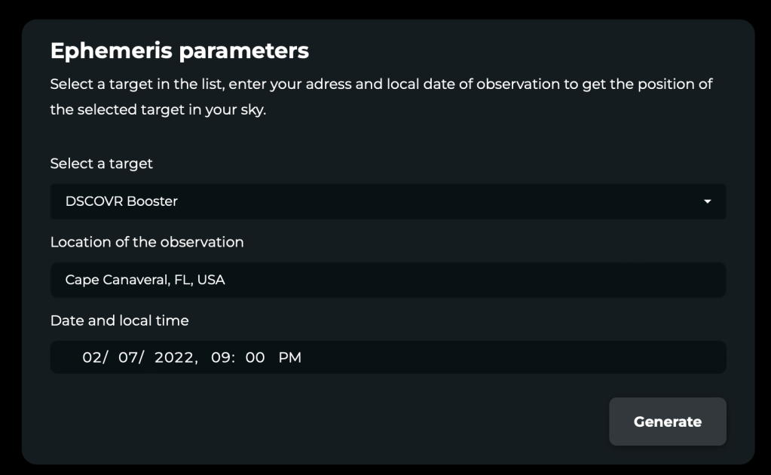This screenshot has height=475, width=771.
Task: Focus the Cape Canaveral location field
Action: tap(388, 280)
